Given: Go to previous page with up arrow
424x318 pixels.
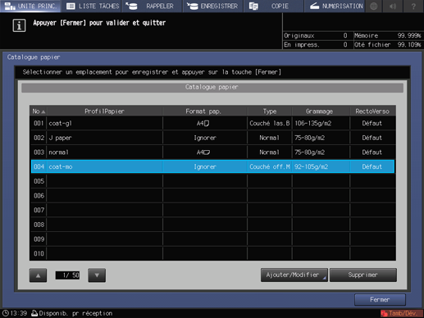Looking at the screenshot, I should (38, 275).
